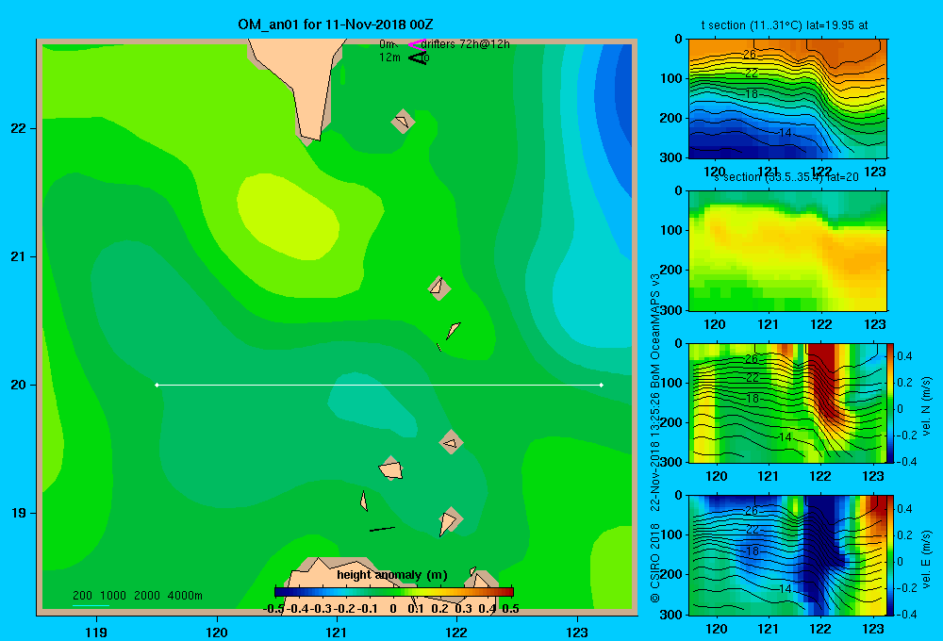Open the t section temperature plot
The width and height of the screenshot is (943, 641).
point(787,98)
